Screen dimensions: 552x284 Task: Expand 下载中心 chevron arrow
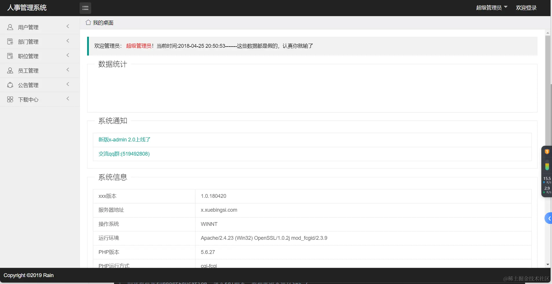(x=68, y=99)
